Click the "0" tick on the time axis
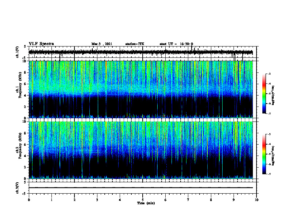The width and height of the screenshot is (289, 224). 29,200
